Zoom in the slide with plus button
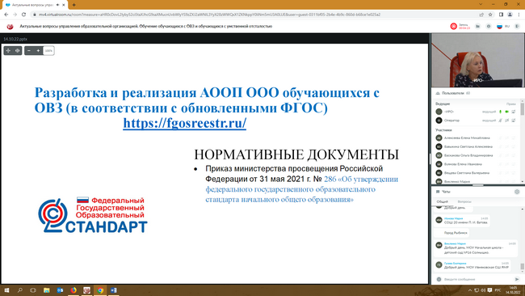Screen dimensions: 525x296 click(x=38, y=51)
